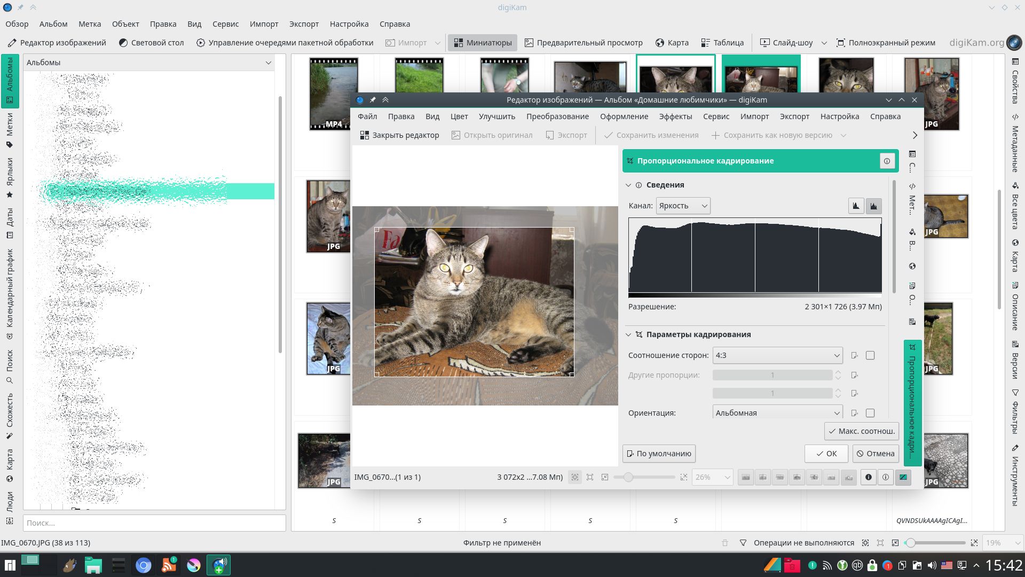This screenshot has width=1025, height=577.
Task: Toggle the under-exposure indicator in editor
Action: pyautogui.click(x=869, y=477)
